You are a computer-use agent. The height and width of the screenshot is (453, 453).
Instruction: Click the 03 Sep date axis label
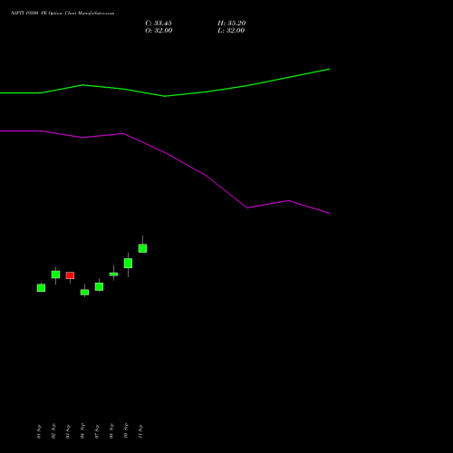pos(68,431)
